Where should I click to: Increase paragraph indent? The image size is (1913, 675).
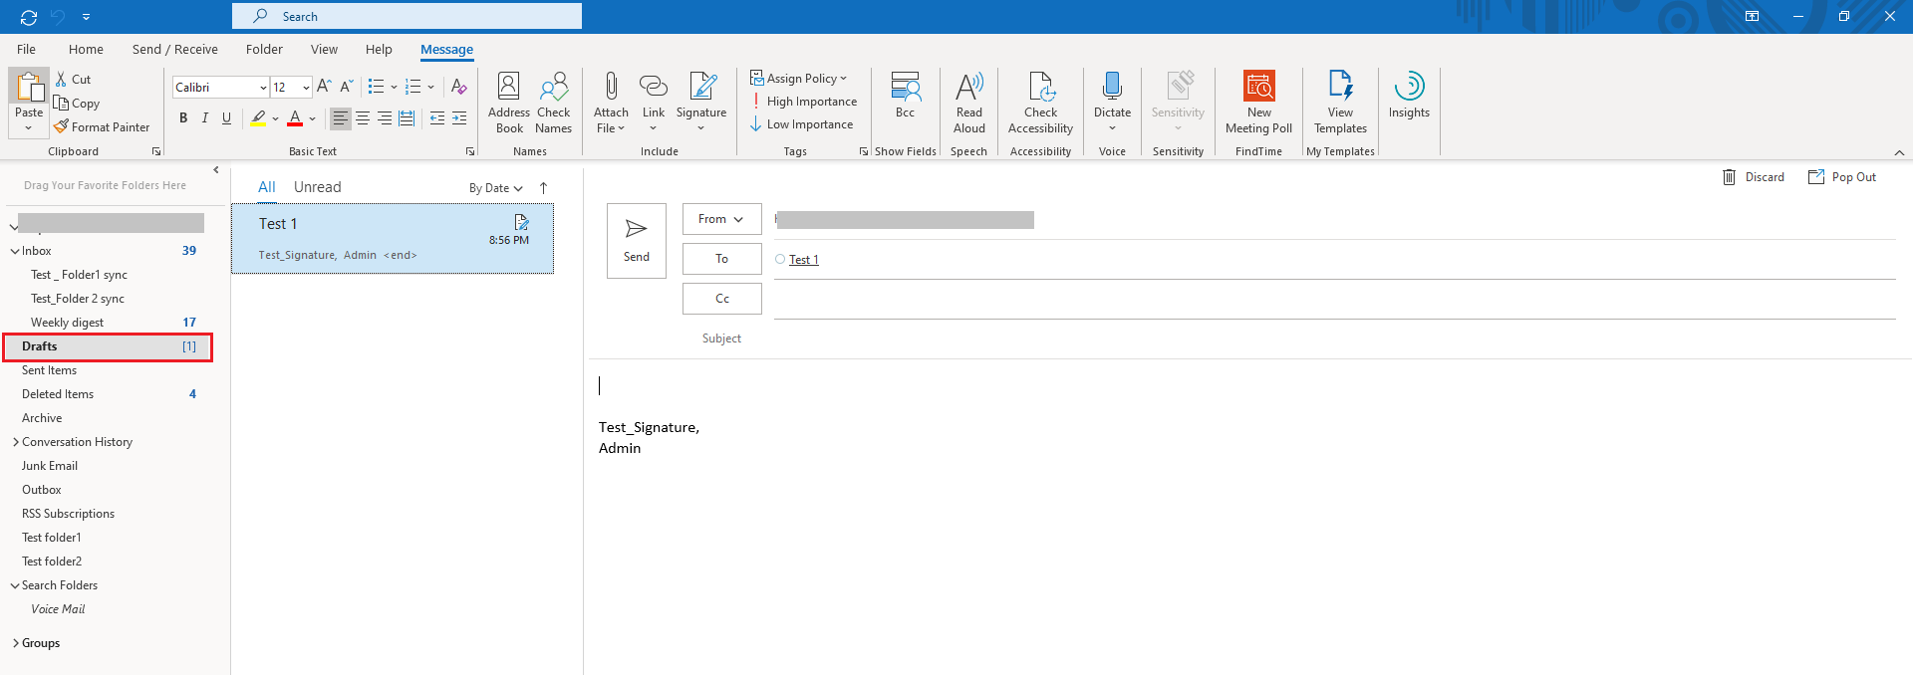[459, 118]
